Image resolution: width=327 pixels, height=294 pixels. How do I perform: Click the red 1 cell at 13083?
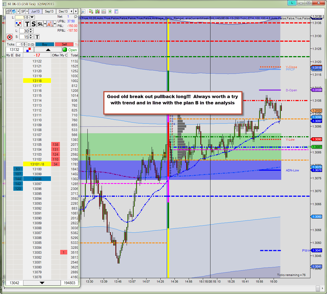coord(64,252)
